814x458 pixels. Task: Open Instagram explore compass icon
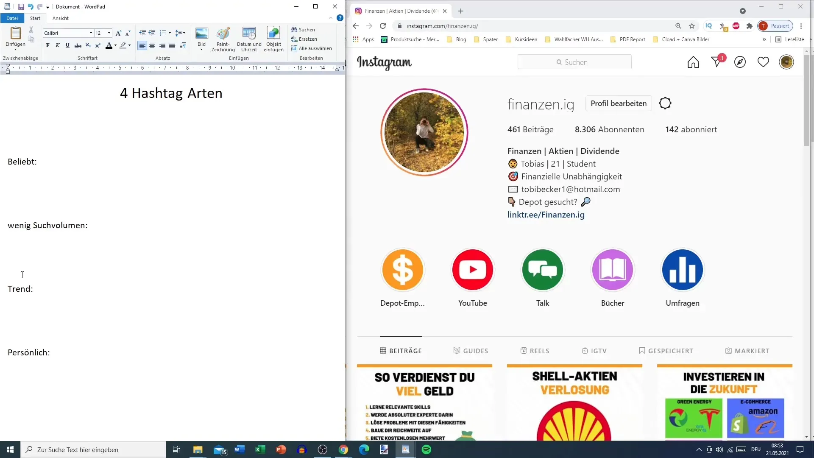click(x=740, y=62)
